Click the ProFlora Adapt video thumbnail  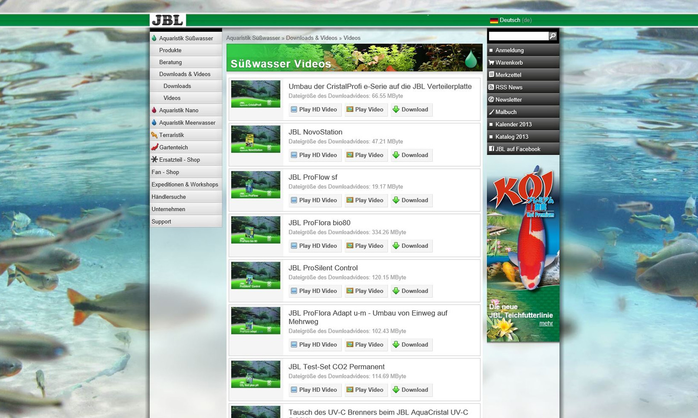(255, 321)
